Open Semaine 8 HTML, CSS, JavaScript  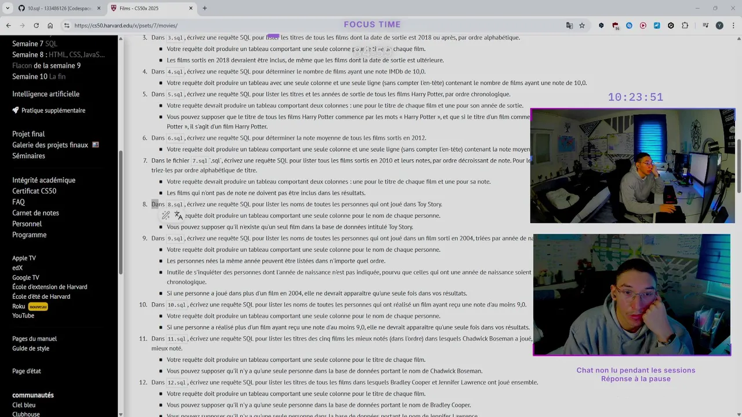pyautogui.click(x=59, y=54)
